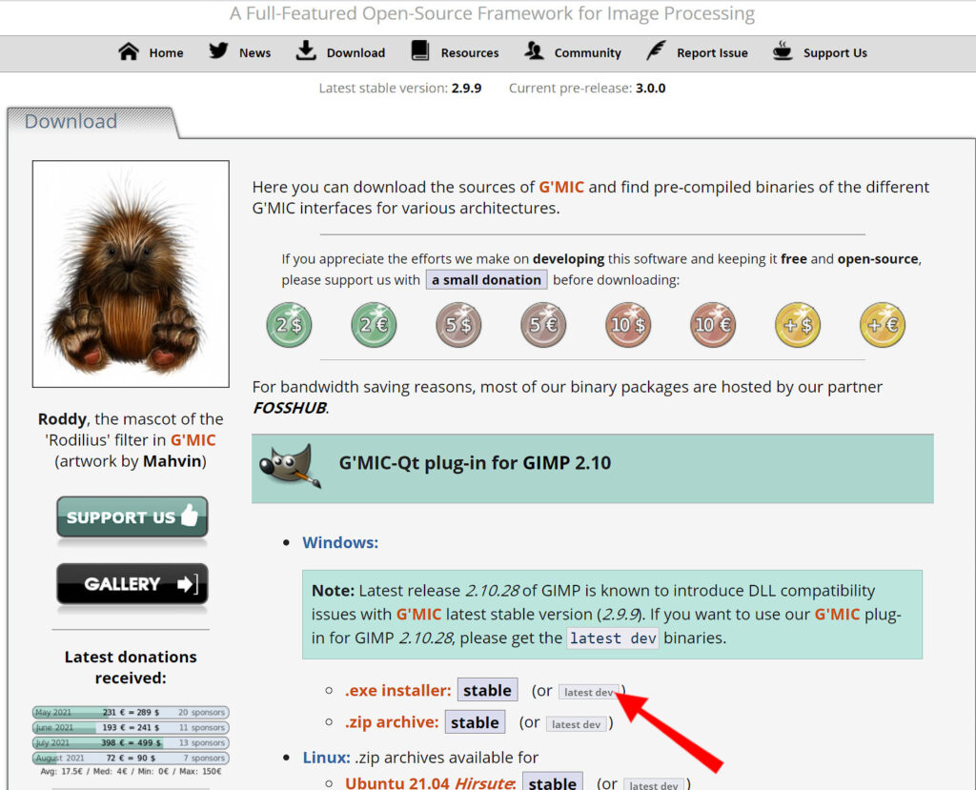Open the Community menu item
Viewport: 976px width, 790px height.
587,53
